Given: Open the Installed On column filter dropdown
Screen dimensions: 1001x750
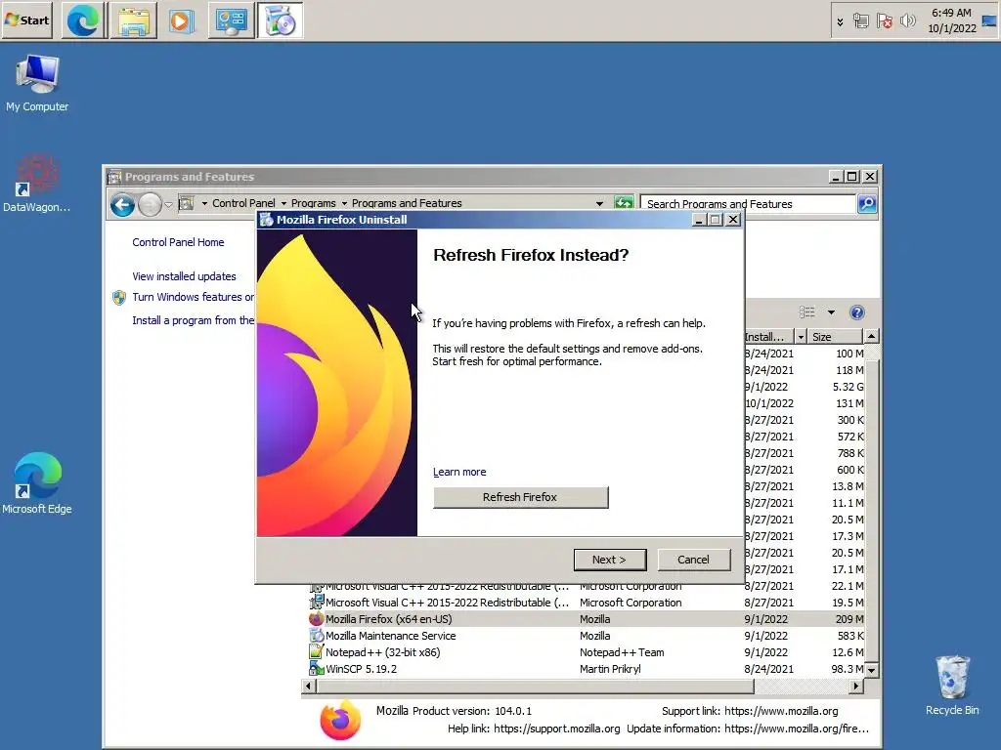Looking at the screenshot, I should click(801, 337).
